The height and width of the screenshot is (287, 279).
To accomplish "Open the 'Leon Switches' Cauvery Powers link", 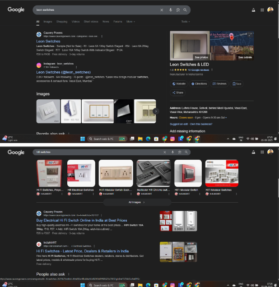I will click(x=48, y=41).
